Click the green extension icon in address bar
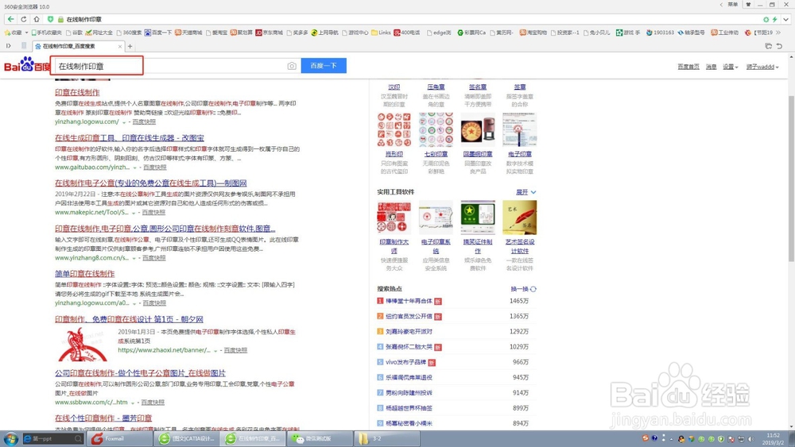Viewport: 795px width, 447px height. tap(766, 19)
